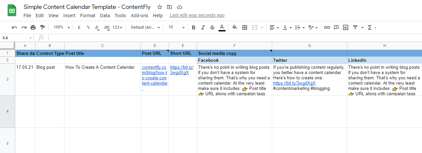The image size is (422, 153).
Task: Open the move to folder icon
Action: click(170, 7)
